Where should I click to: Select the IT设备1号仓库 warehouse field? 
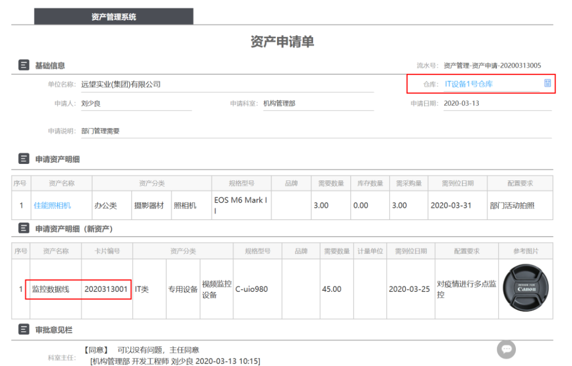[469, 84]
